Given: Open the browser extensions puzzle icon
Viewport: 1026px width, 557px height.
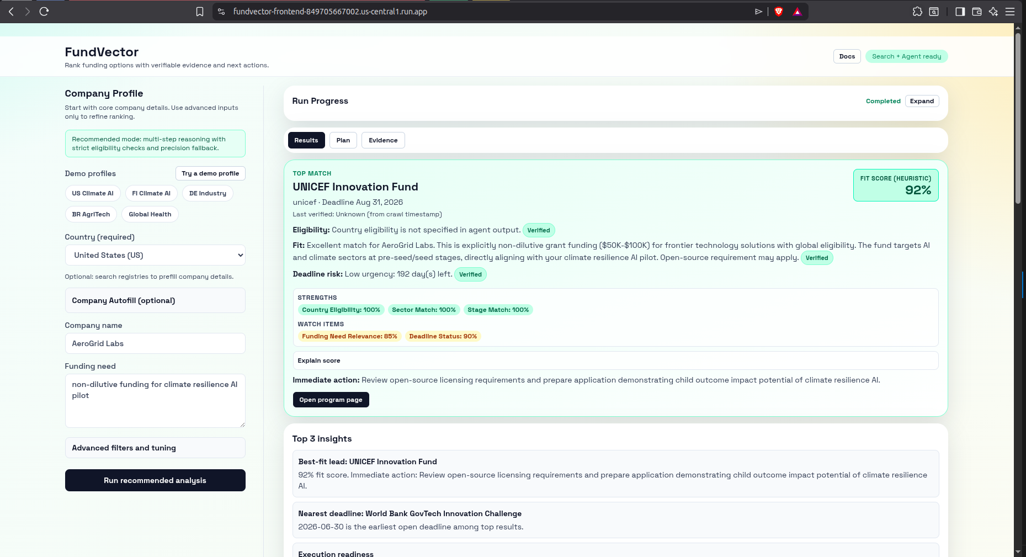Looking at the screenshot, I should [x=917, y=12].
